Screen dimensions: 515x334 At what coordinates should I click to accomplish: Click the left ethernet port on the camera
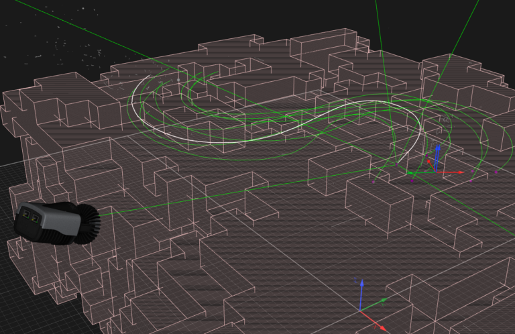pos(25,215)
